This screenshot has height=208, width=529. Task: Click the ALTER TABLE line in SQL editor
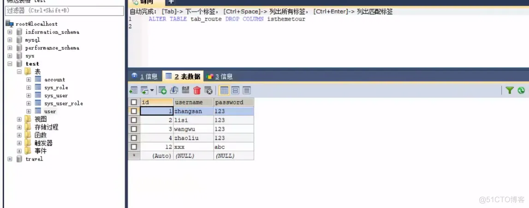[227, 19]
